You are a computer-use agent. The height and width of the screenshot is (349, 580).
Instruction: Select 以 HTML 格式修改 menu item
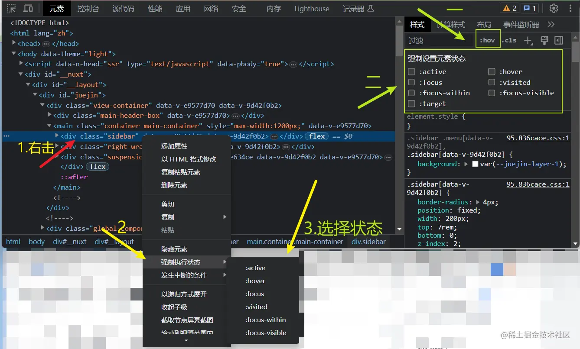tap(189, 159)
